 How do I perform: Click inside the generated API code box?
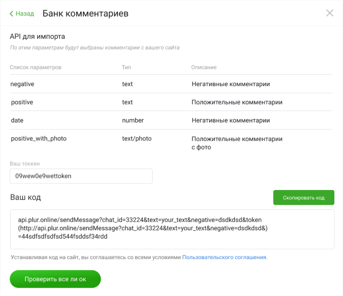[172, 229]
